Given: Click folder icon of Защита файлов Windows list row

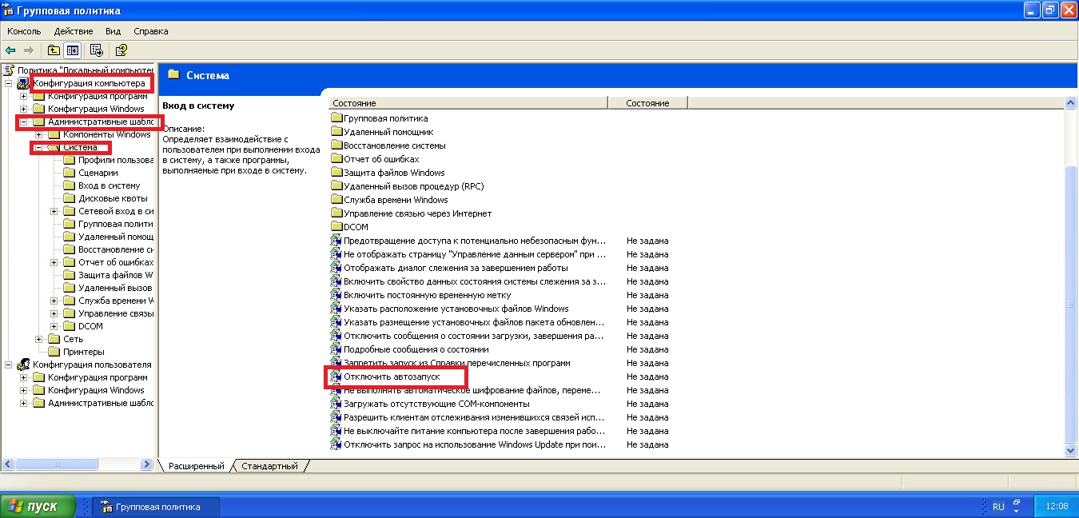Looking at the screenshot, I should [x=336, y=173].
